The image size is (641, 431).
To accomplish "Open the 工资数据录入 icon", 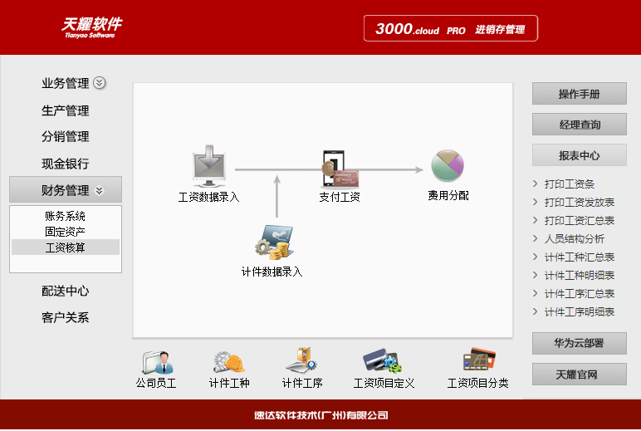I will (x=208, y=167).
